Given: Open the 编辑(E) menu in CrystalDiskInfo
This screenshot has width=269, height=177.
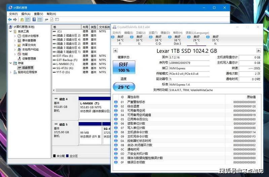Looking at the screenshot, I should click(128, 33).
